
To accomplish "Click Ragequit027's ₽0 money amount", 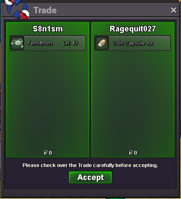I will click(x=133, y=152).
